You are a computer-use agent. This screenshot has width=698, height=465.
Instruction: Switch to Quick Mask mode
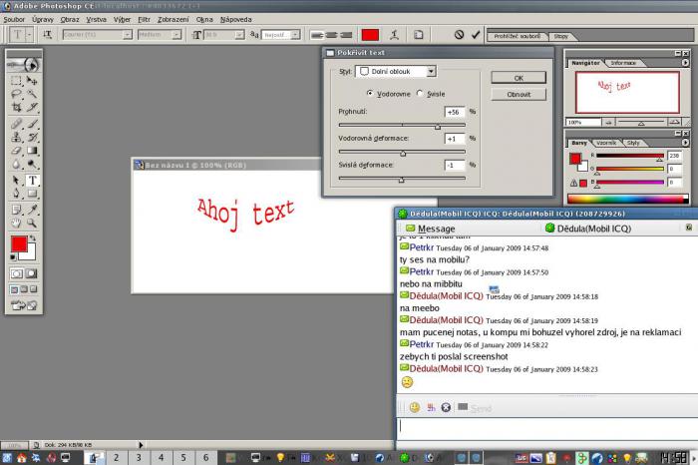tap(32, 273)
